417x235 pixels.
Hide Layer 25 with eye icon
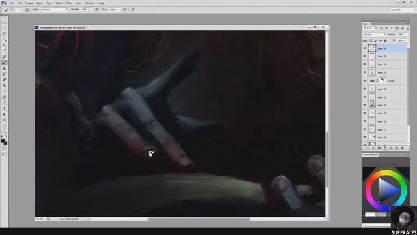pos(365,56)
